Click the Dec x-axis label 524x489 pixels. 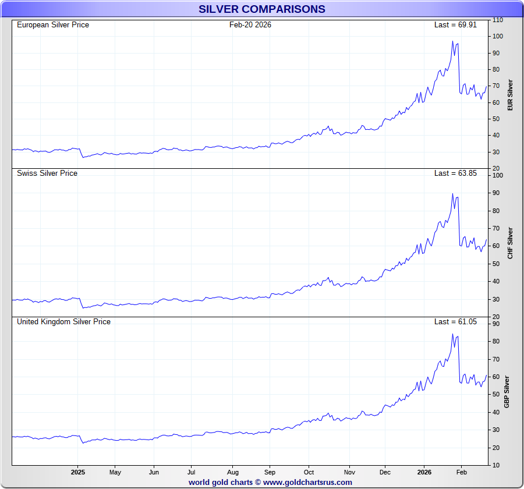click(x=385, y=472)
